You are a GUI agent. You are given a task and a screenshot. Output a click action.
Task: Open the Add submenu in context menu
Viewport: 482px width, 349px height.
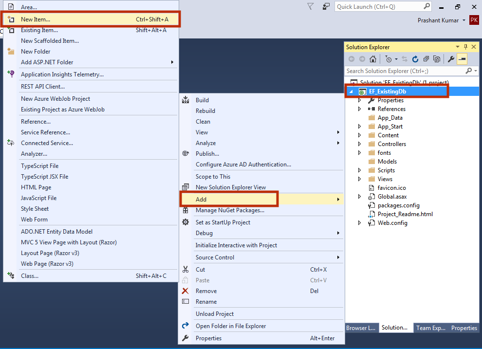pyautogui.click(x=261, y=200)
